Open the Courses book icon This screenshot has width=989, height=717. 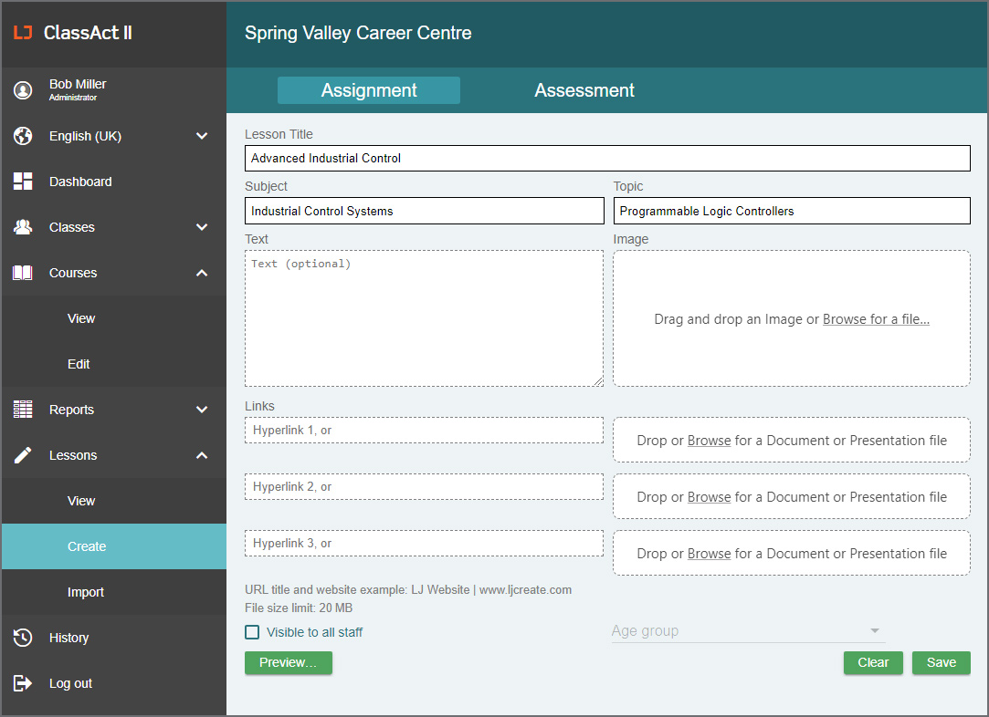tap(23, 272)
